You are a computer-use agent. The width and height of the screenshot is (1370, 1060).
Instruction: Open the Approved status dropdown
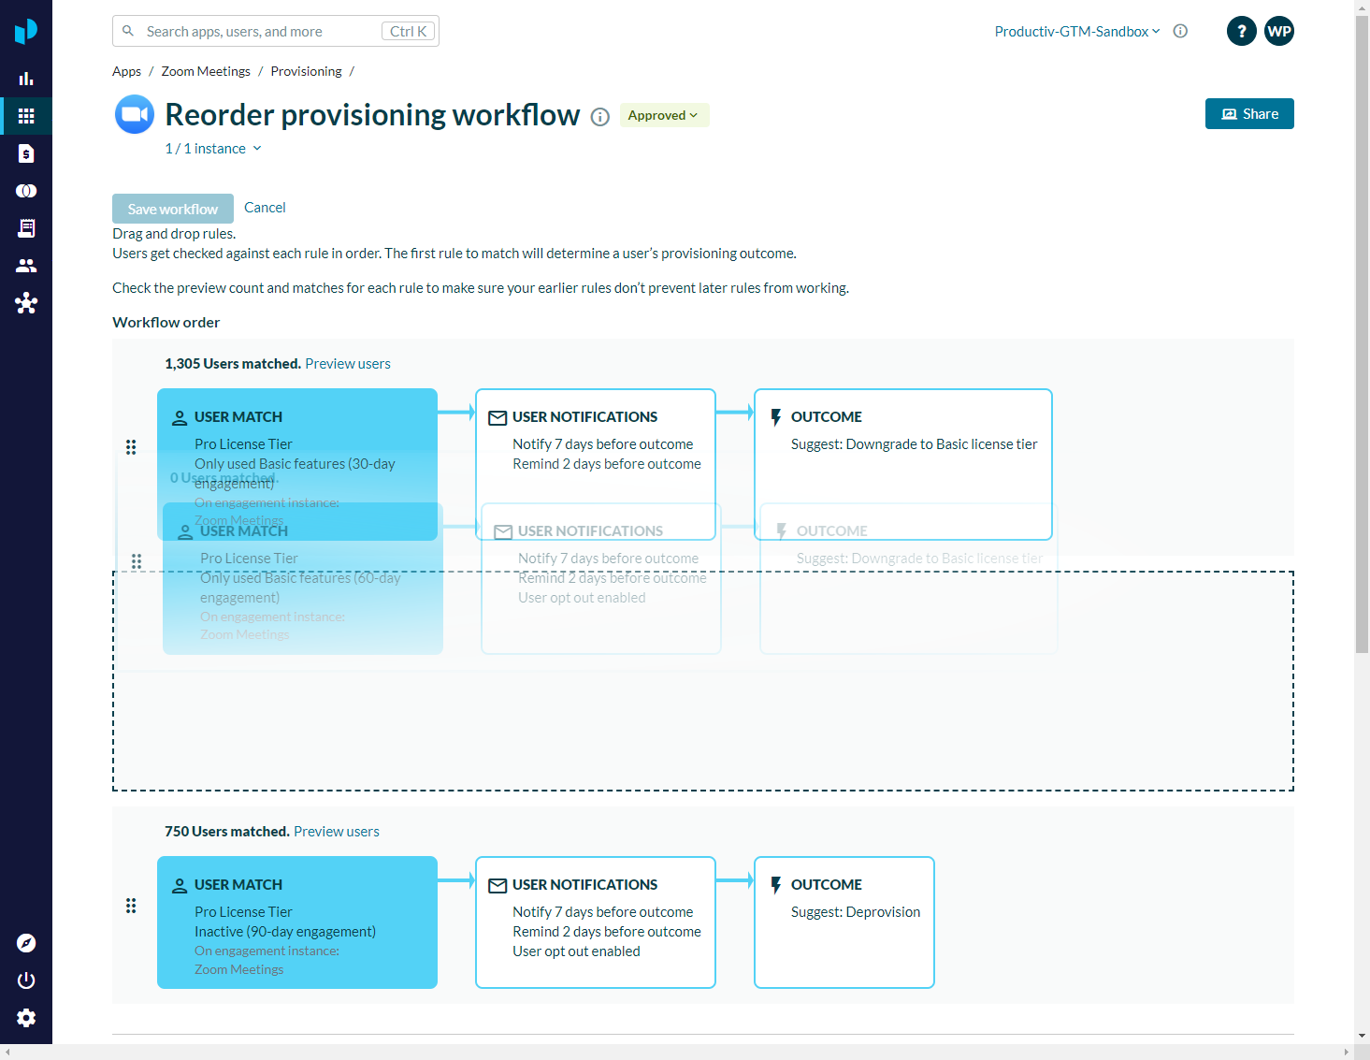point(664,115)
